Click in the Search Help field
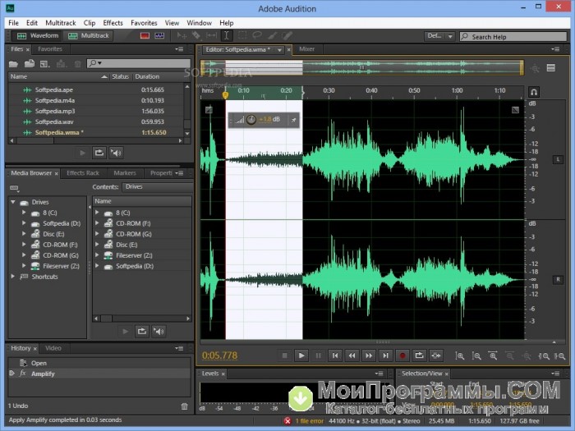 click(513, 37)
